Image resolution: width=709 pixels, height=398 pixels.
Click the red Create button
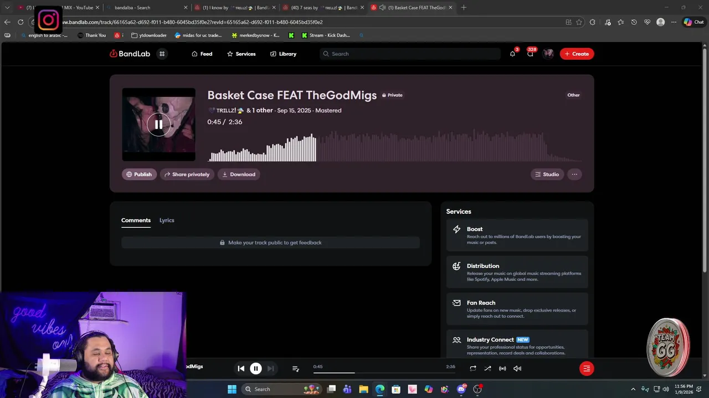tap(577, 54)
